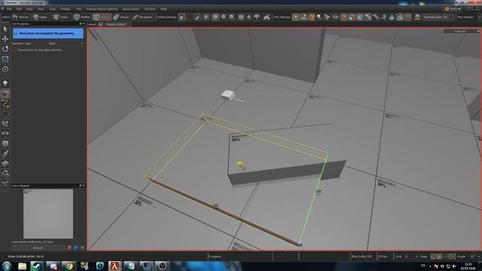482x271 pixels.
Task: Open the viewport render mode dropdown
Action: 461,32
